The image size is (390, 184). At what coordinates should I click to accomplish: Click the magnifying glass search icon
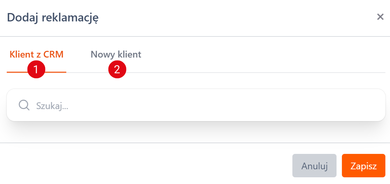point(24,105)
